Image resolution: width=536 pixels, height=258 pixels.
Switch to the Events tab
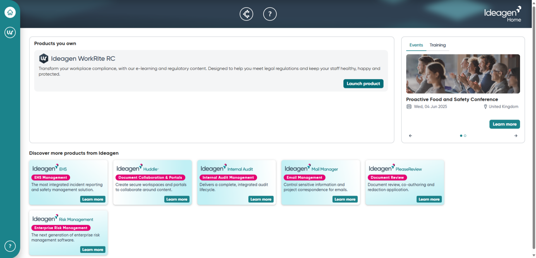[416, 45]
